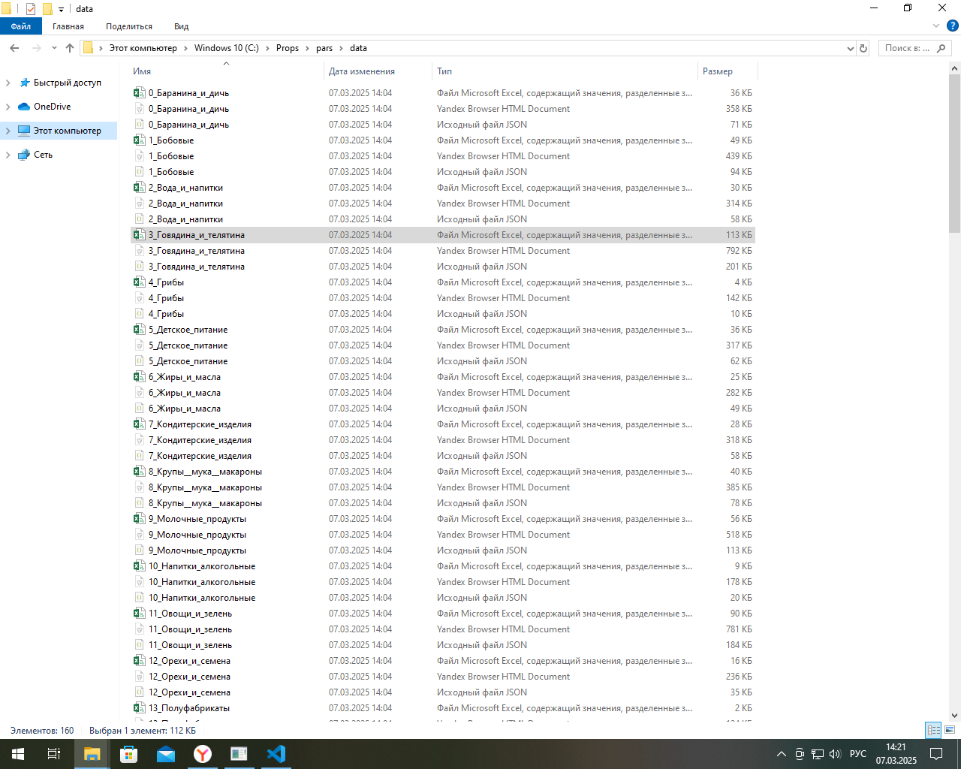961x769 pixels.
Task: Open the address bar history dropdown
Action: point(850,48)
